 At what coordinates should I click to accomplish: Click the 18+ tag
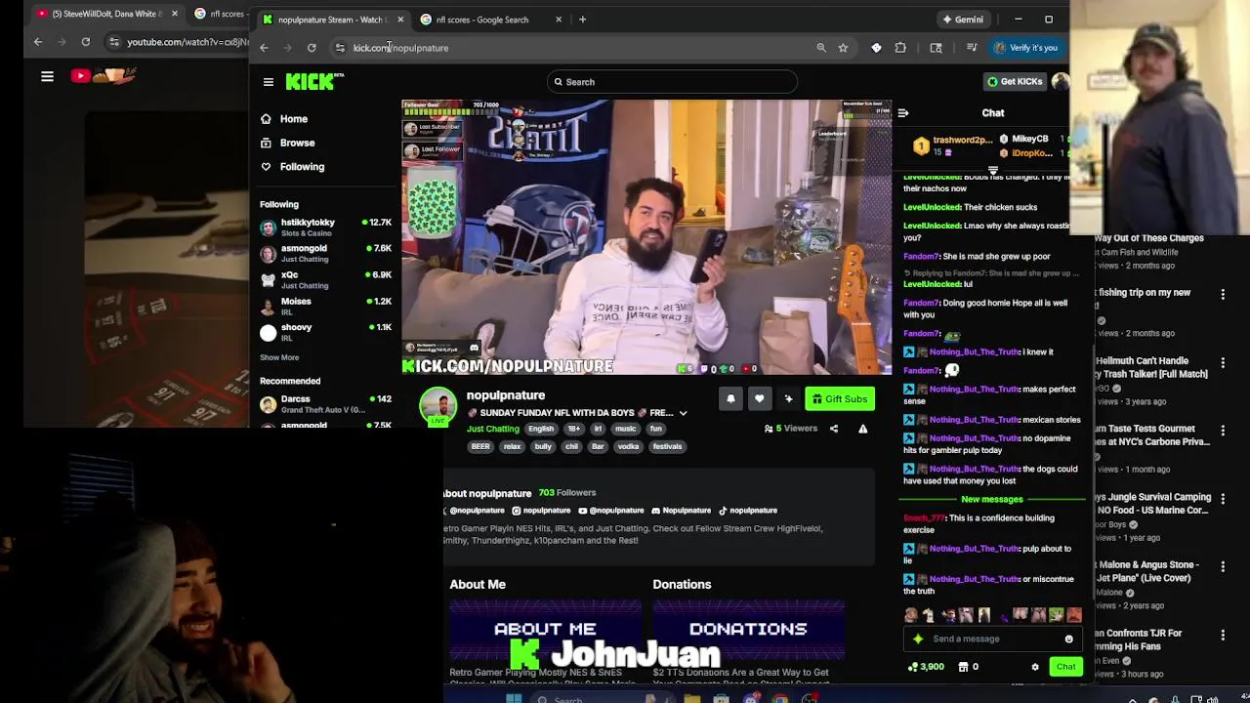tap(574, 429)
